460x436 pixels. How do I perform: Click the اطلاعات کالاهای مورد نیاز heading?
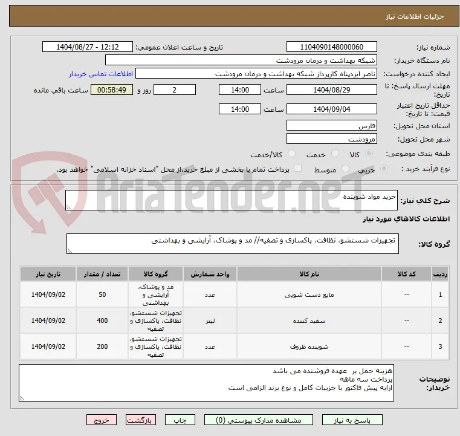406,219
